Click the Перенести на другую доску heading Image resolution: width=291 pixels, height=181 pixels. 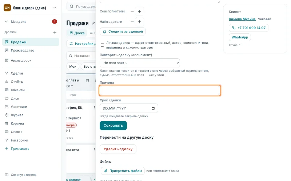127,138
